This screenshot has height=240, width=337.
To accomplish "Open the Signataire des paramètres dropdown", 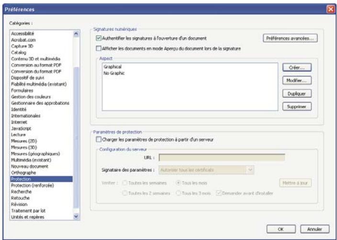I will pos(206,170).
